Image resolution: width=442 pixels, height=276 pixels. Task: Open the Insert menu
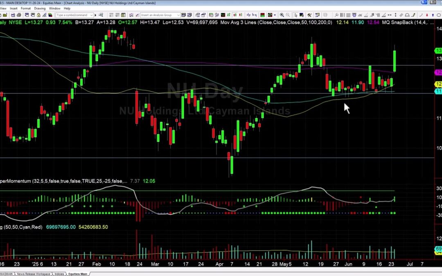pyautogui.click(x=14, y=9)
